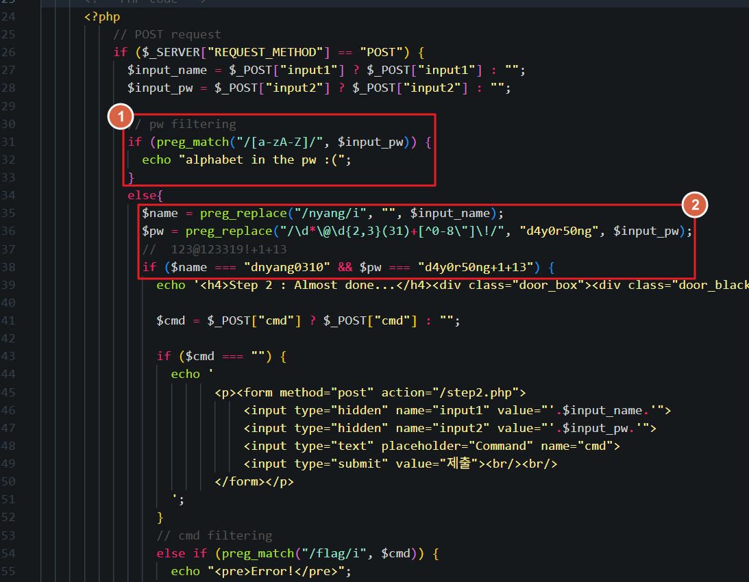Click the "/flag/i" pattern in cmd filtering
Screen dimensions: 749x582
(x=322, y=553)
